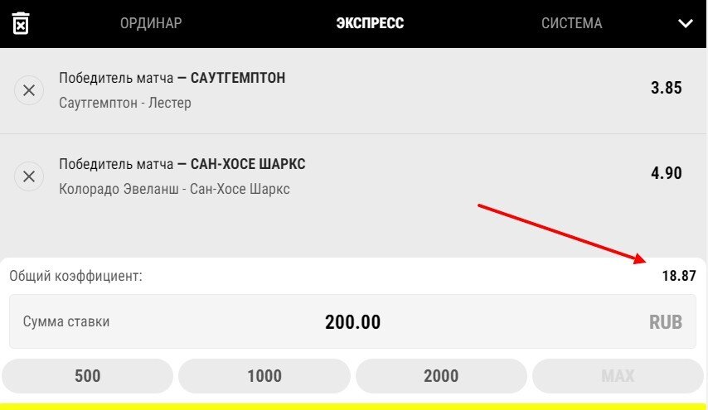This screenshot has height=410, width=708.
Task: Set stake to 500
Action: (87, 376)
